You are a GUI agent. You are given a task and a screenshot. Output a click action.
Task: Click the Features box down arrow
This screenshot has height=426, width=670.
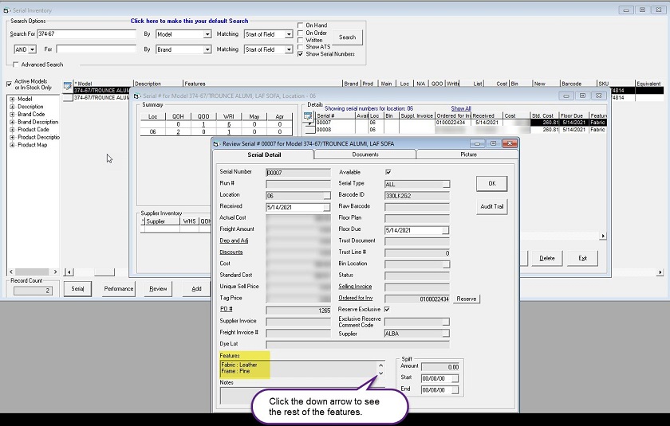(380, 373)
